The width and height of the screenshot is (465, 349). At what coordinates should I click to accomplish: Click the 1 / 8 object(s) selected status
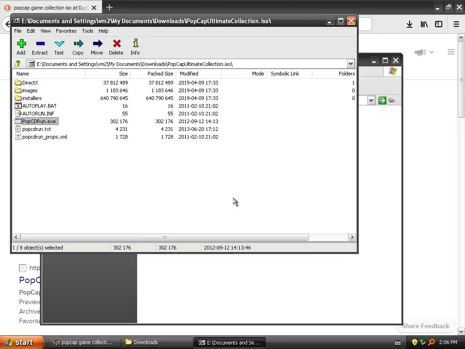pos(38,248)
